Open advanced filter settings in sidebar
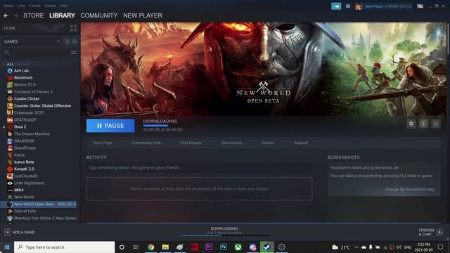 pyautogui.click(x=73, y=53)
